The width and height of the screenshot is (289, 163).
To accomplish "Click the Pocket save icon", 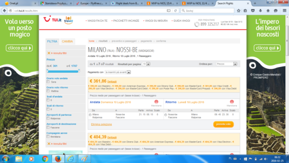I will point(253,11).
